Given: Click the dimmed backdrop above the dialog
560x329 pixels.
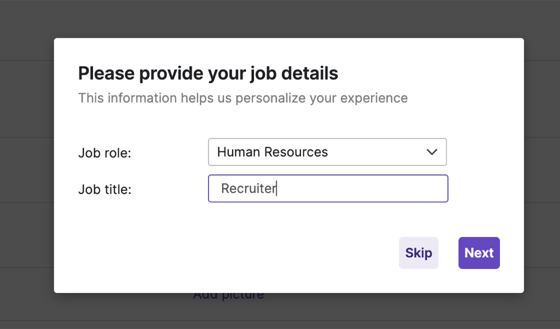Looking at the screenshot, I should [x=280, y=18].
